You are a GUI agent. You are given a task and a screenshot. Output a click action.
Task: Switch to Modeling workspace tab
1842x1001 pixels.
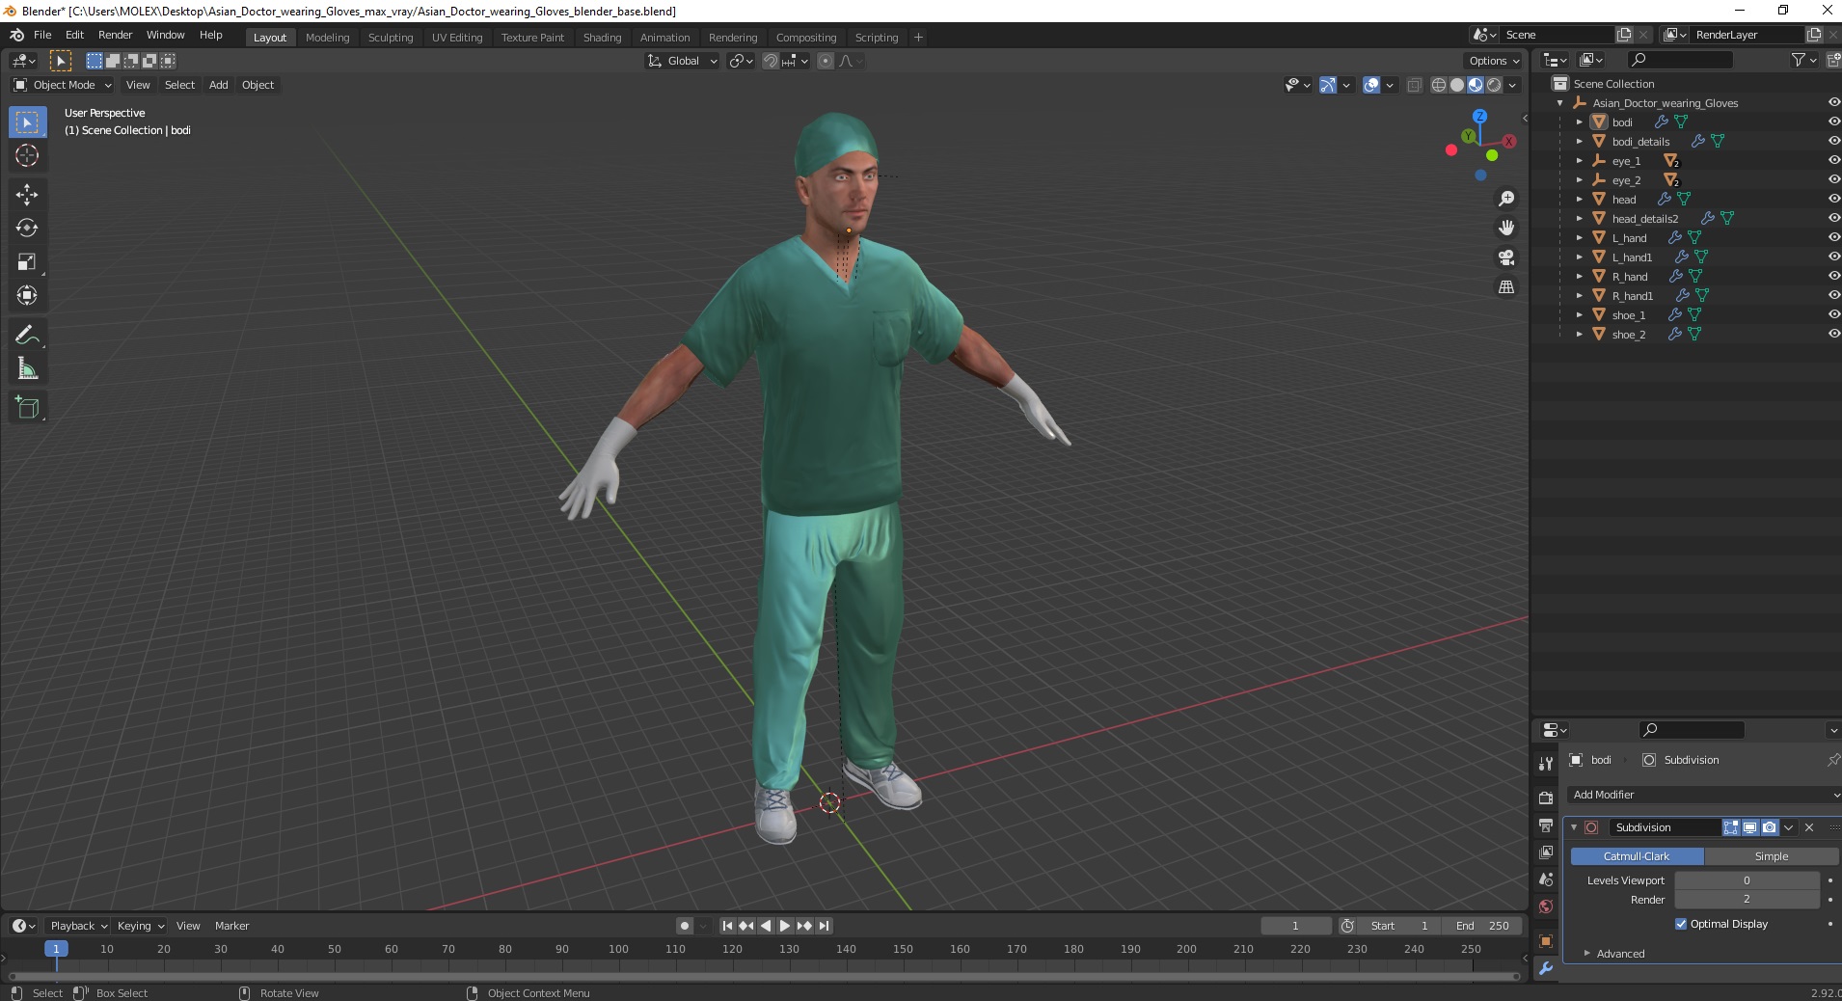(x=328, y=38)
